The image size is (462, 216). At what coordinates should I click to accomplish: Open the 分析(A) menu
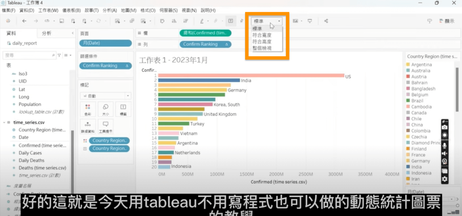point(110,10)
